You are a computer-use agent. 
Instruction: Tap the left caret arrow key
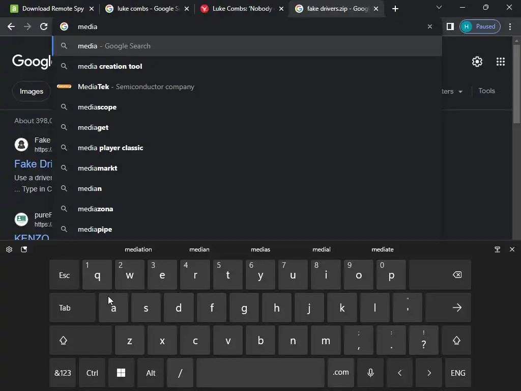pos(400,373)
